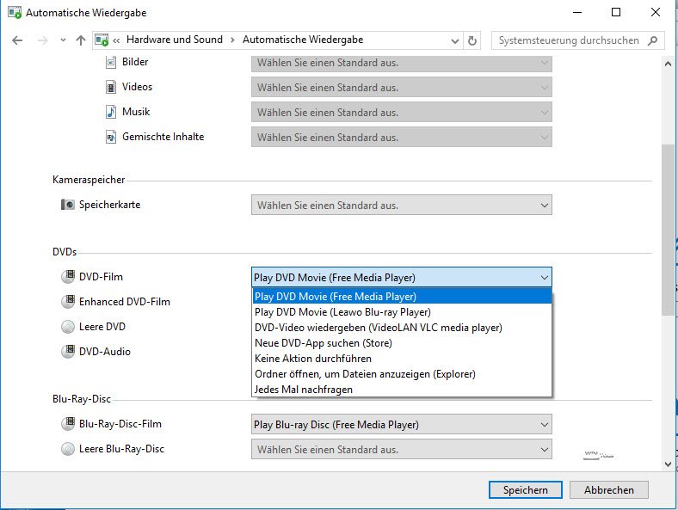The image size is (678, 510).
Task: Click the magnifier icon in search box
Action: click(x=653, y=40)
